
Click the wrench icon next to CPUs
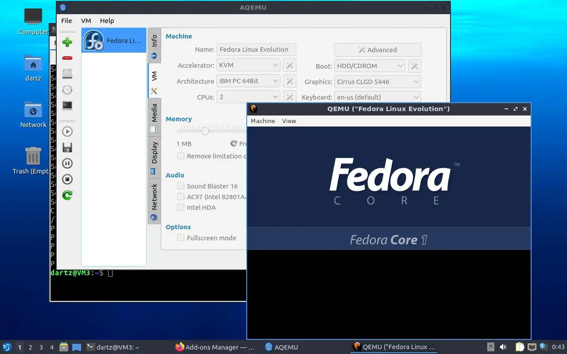290,97
